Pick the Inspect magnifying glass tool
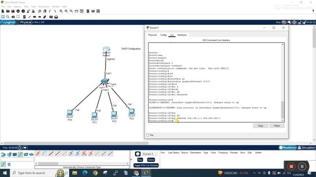This screenshot has height=177, width=316. [x=8, y=17]
